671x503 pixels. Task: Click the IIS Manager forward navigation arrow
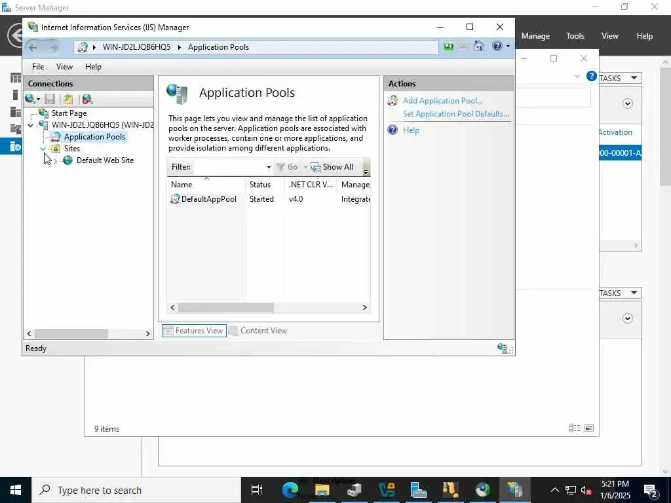tap(53, 47)
